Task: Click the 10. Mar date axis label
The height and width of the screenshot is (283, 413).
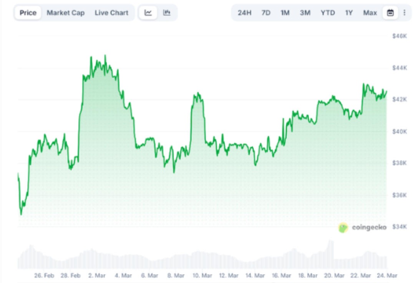Action: [x=202, y=276]
